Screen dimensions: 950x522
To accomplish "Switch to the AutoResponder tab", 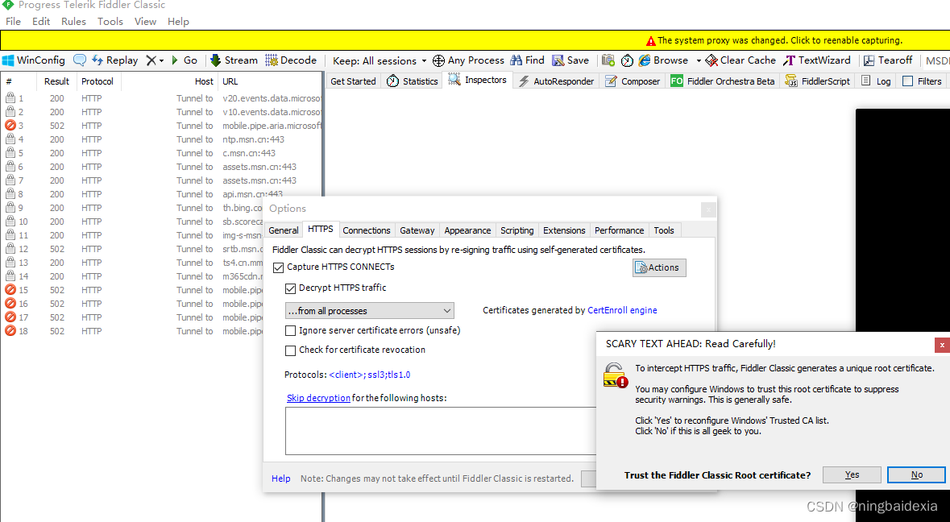I will tap(557, 81).
